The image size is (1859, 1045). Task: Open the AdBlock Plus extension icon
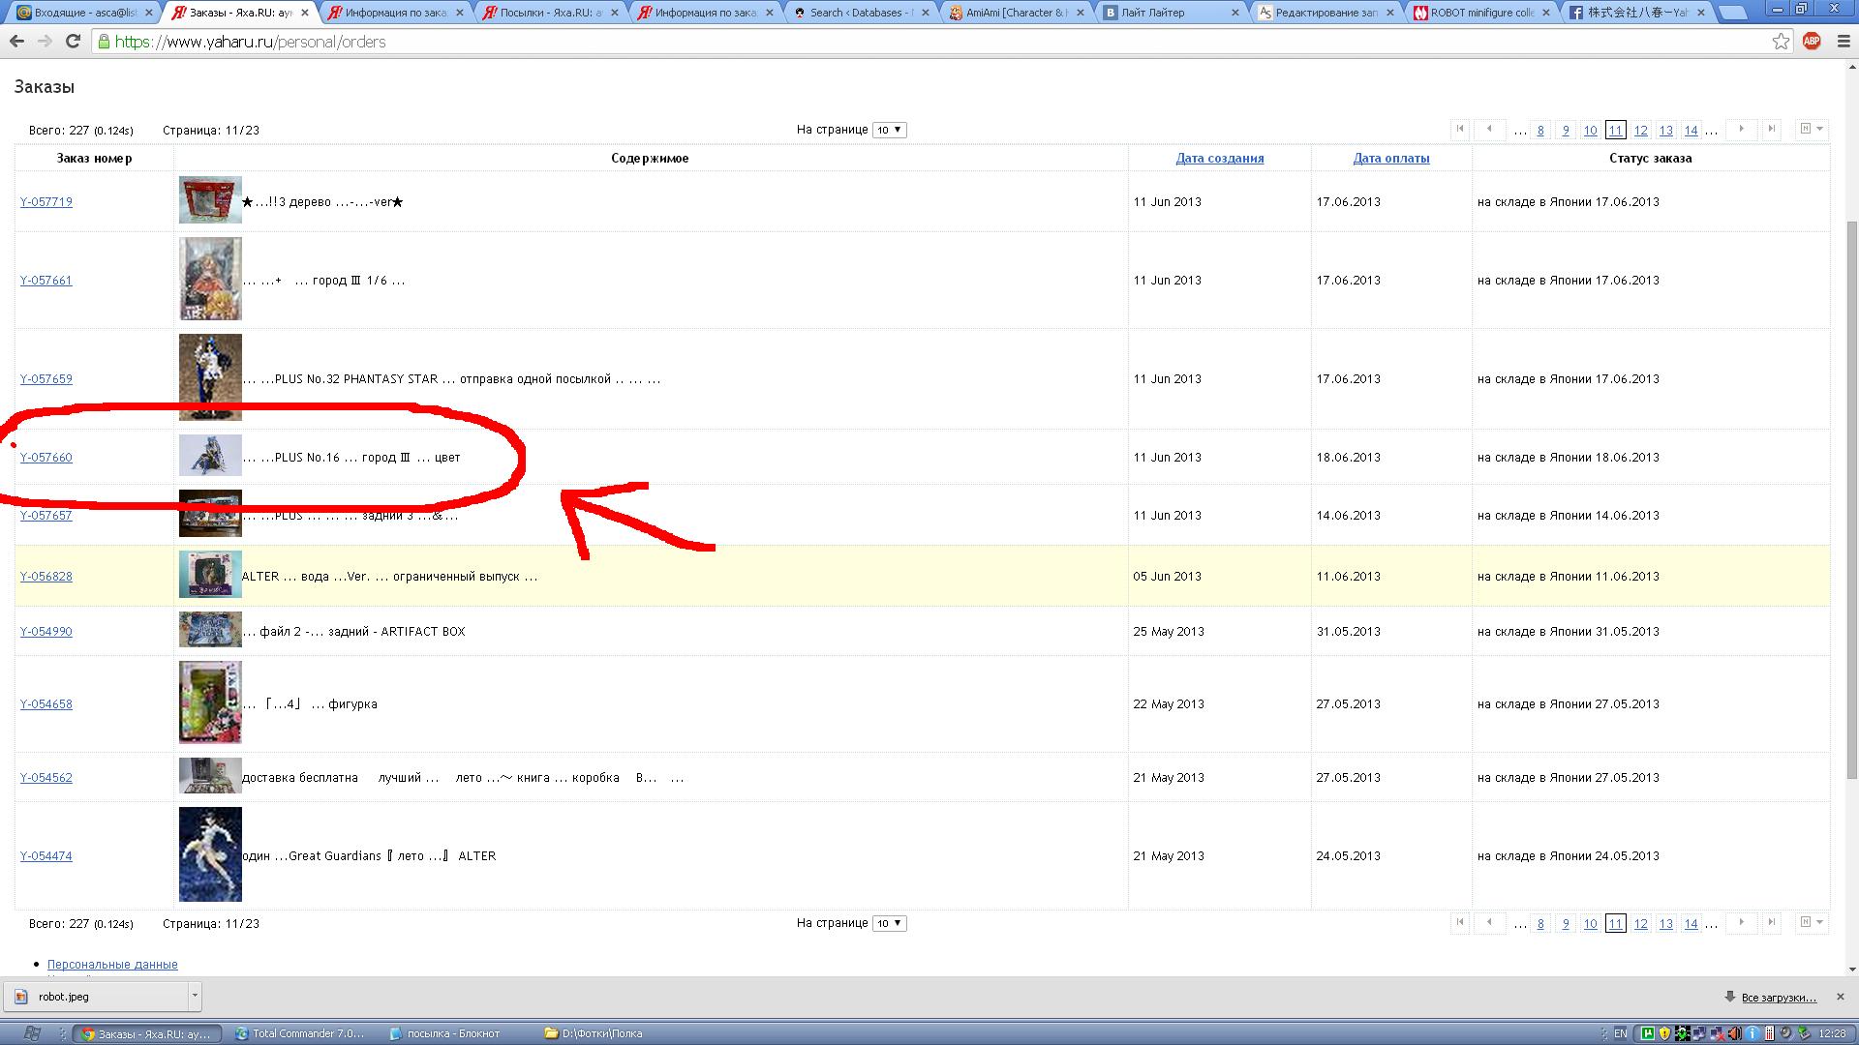point(1812,42)
